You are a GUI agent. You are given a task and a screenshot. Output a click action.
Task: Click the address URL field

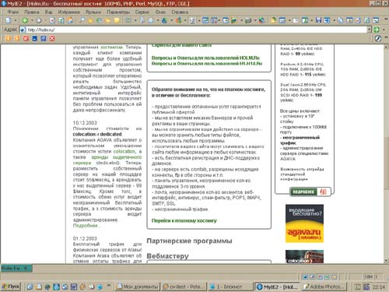[x=197, y=30]
